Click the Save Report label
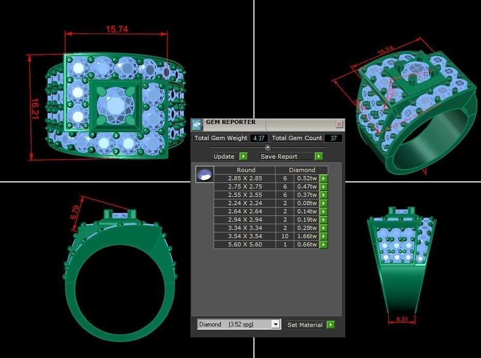 [x=279, y=157]
